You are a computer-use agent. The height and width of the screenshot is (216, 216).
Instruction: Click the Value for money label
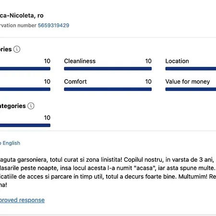click(x=188, y=82)
